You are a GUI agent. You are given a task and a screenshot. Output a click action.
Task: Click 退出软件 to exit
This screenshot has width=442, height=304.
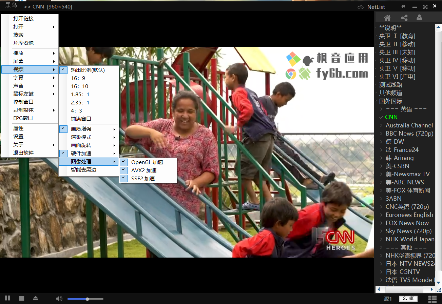pos(30,153)
